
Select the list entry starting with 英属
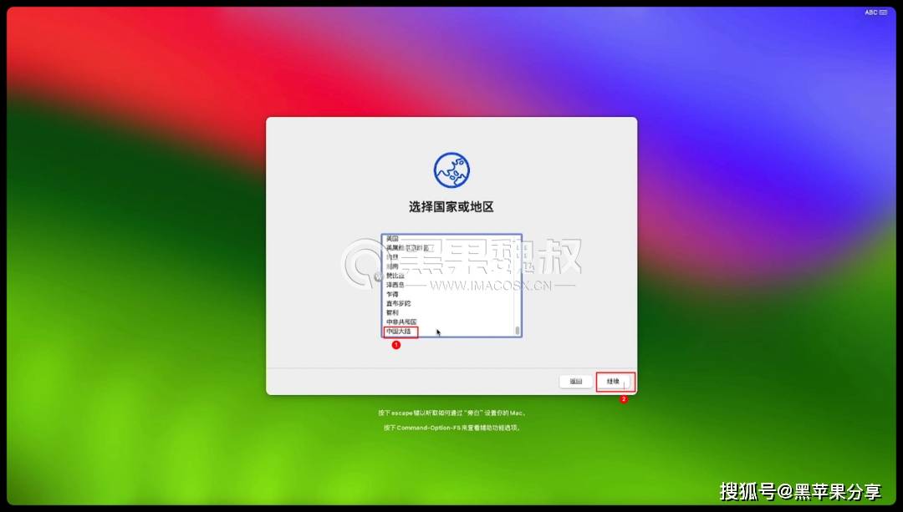(x=406, y=248)
